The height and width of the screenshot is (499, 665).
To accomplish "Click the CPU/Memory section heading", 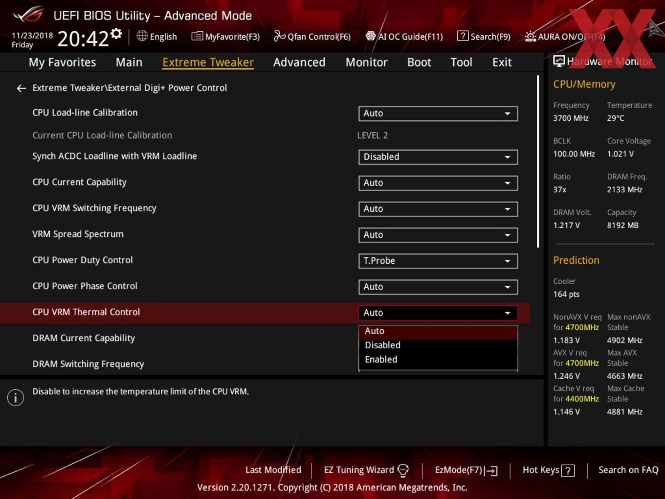I will [x=584, y=84].
